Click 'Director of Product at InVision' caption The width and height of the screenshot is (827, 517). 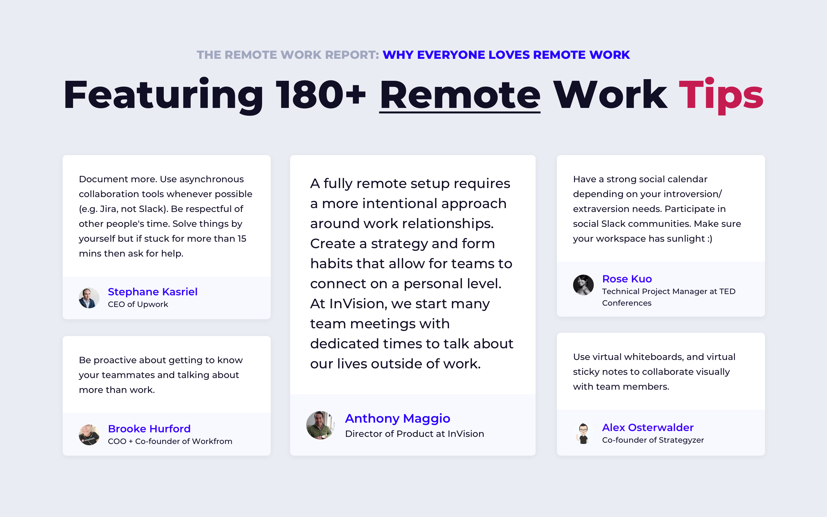tap(414, 434)
